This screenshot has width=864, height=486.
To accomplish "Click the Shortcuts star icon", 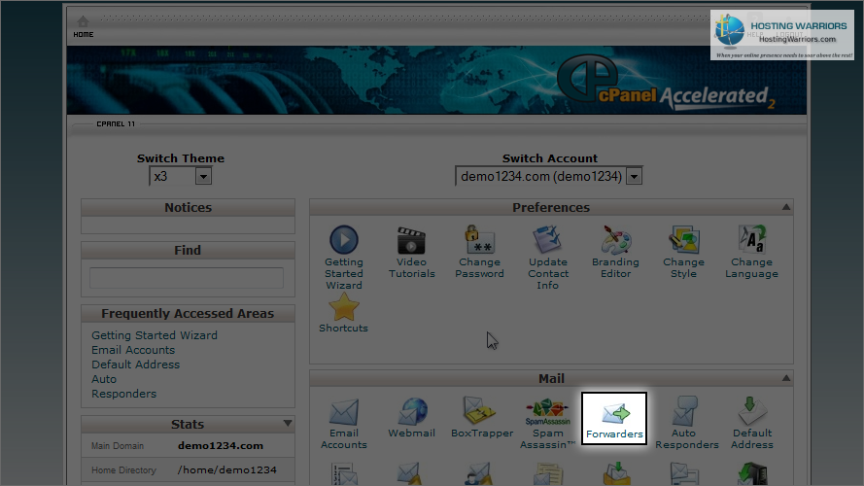I will 343,306.
